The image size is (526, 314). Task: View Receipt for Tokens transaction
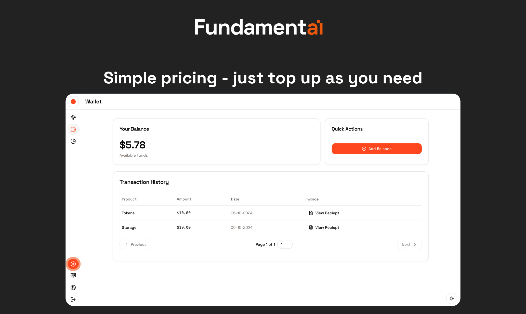tap(324, 213)
